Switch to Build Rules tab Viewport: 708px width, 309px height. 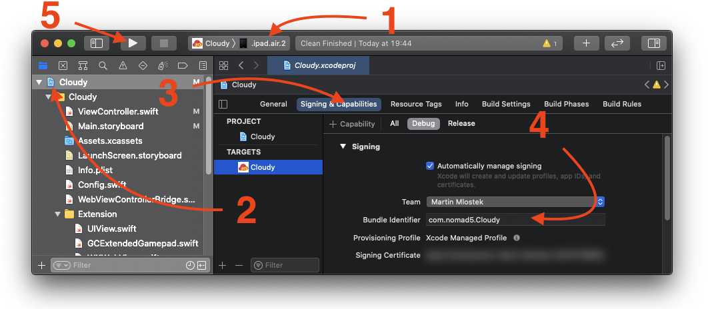pos(622,104)
